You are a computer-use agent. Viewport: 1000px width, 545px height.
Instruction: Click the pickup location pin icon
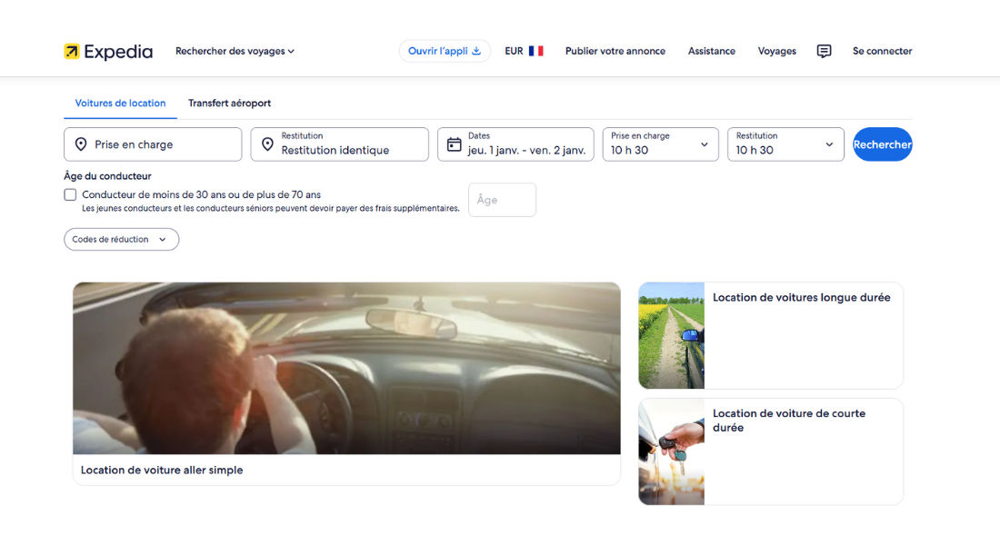click(81, 144)
